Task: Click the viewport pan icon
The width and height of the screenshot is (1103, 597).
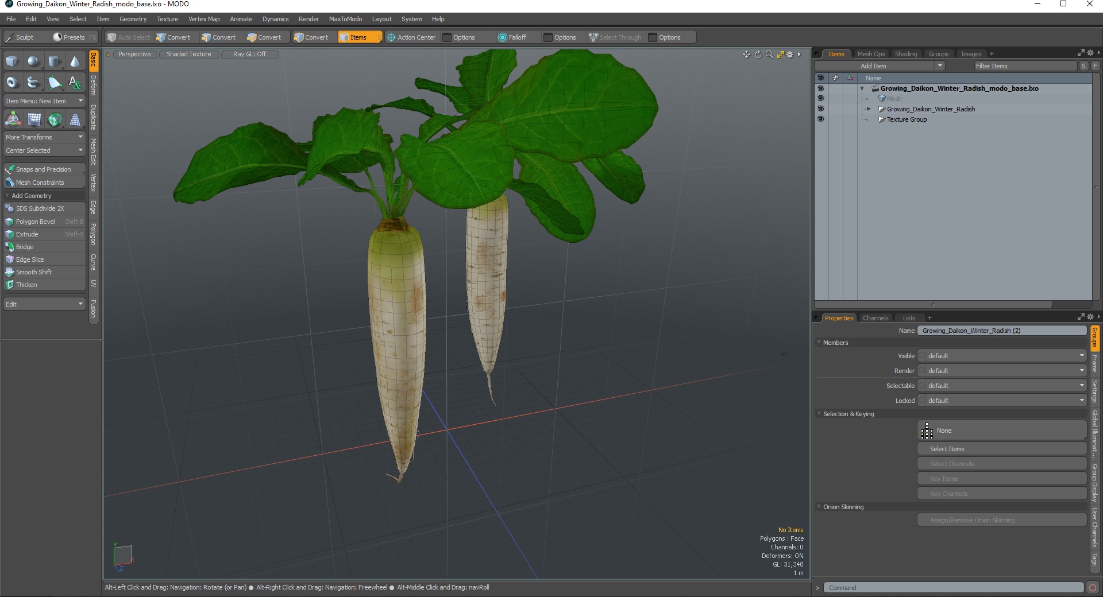Action: (x=746, y=55)
